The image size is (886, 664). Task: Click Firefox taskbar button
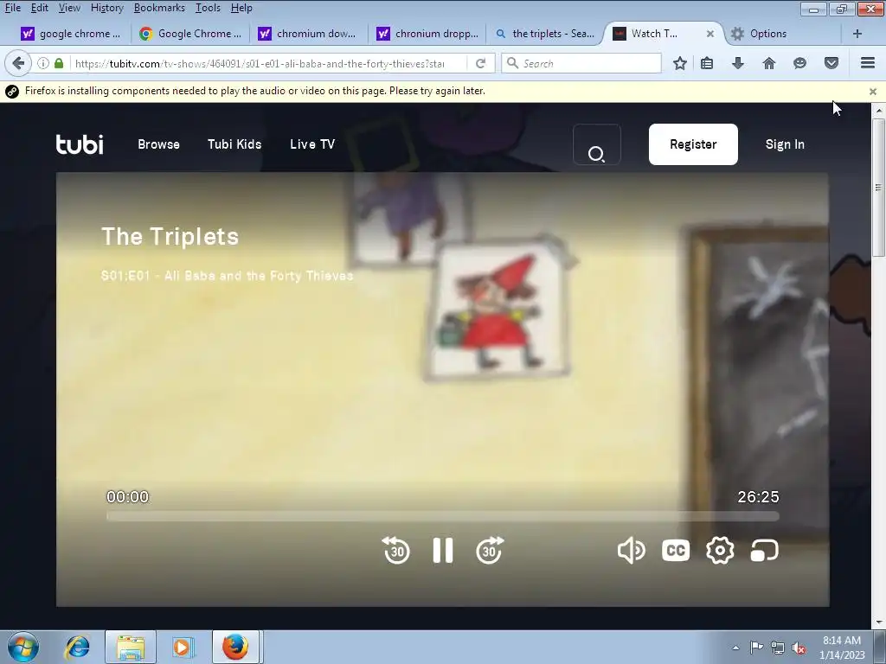tap(235, 647)
